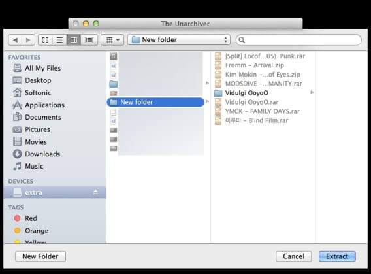This screenshot has width=371, height=274.
Task: Click the Kim Mokin archive file icon
Action: [218, 75]
